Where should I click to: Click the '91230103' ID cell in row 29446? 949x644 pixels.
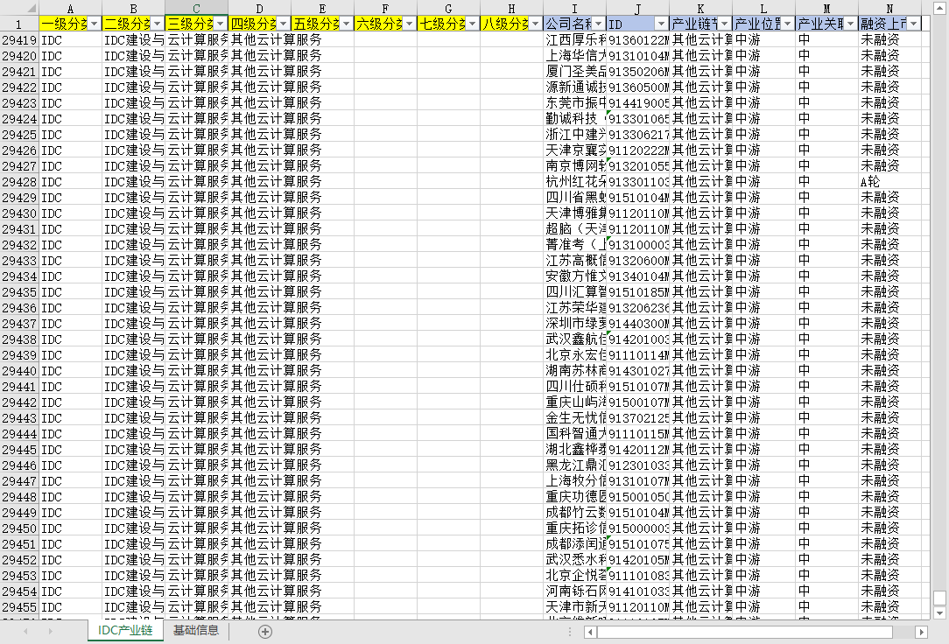(637, 465)
